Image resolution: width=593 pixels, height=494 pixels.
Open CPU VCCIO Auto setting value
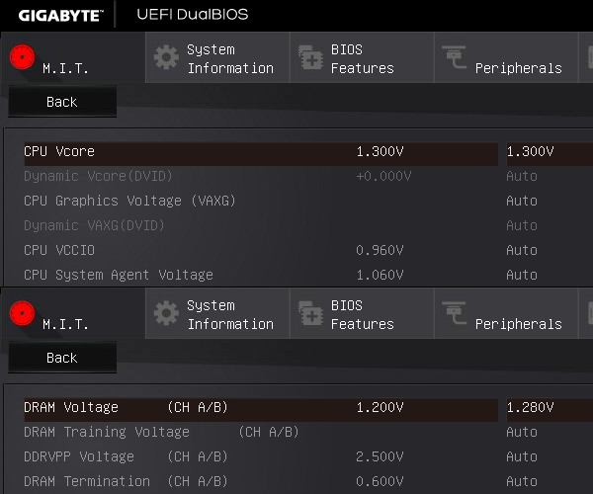click(x=522, y=250)
